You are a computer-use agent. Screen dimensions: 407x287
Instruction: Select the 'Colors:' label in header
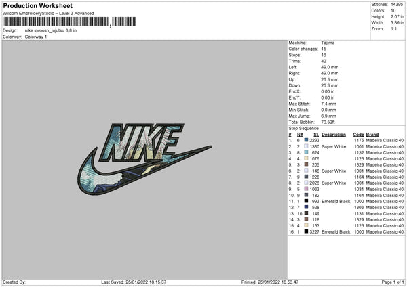click(378, 11)
